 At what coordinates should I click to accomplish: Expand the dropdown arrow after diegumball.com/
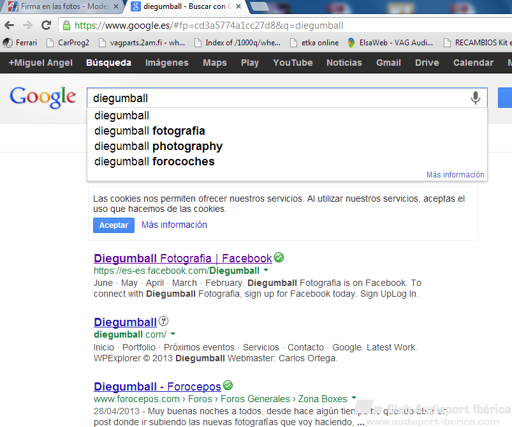pos(173,334)
